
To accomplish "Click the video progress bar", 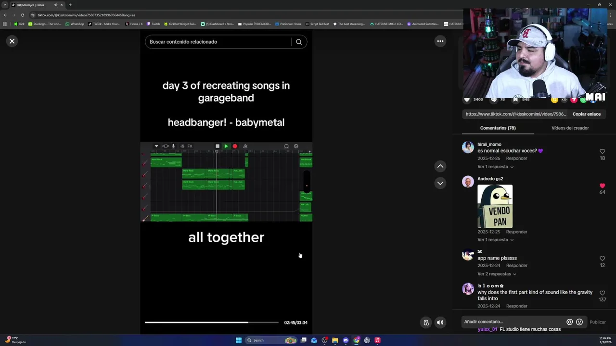I will (x=212, y=322).
